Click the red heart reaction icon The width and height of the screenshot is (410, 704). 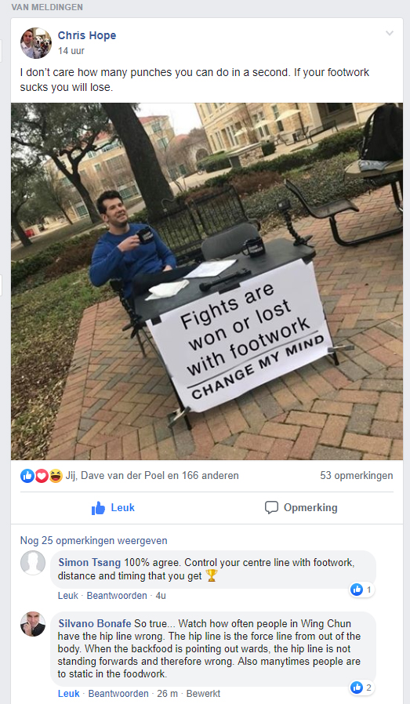[x=42, y=475]
